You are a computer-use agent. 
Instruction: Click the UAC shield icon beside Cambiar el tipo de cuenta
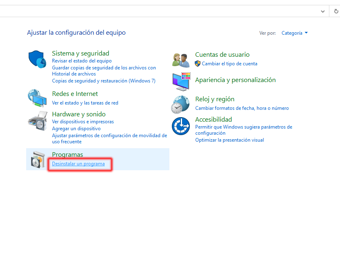pyautogui.click(x=198, y=64)
